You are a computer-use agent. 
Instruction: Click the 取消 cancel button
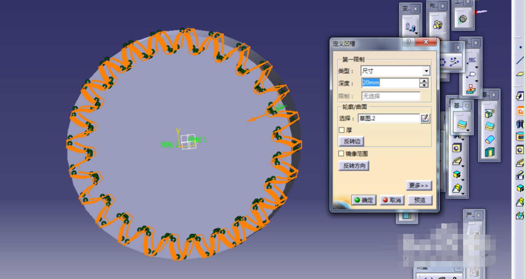[392, 200]
